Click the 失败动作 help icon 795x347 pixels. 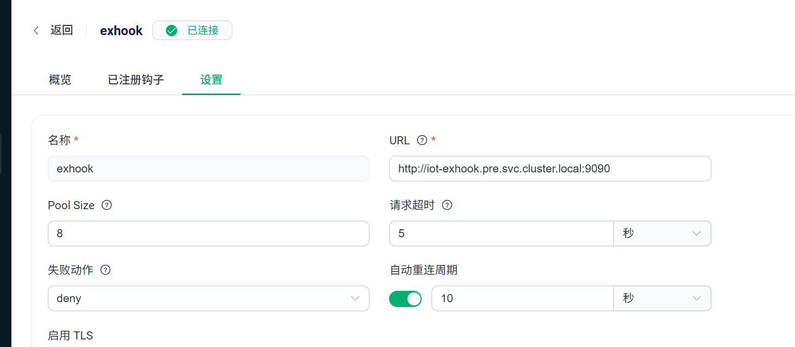pyautogui.click(x=106, y=270)
